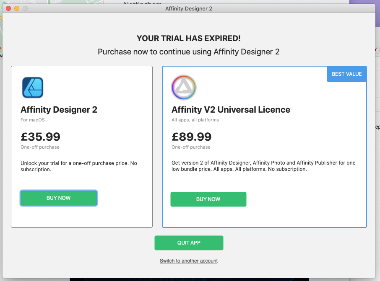This screenshot has width=380, height=281.
Task: Select the Affinity Designer 2 product title
Action: click(x=59, y=110)
